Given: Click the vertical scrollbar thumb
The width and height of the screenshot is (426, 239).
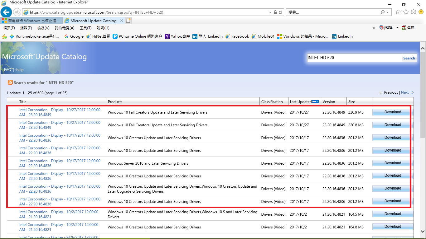Looking at the screenshot, I should [423, 95].
